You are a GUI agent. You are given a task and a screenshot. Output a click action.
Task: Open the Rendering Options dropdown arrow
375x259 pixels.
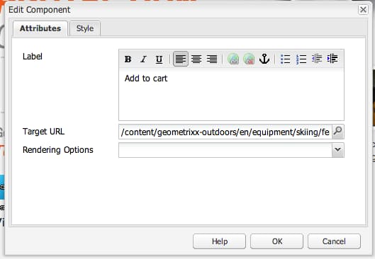pyautogui.click(x=337, y=150)
